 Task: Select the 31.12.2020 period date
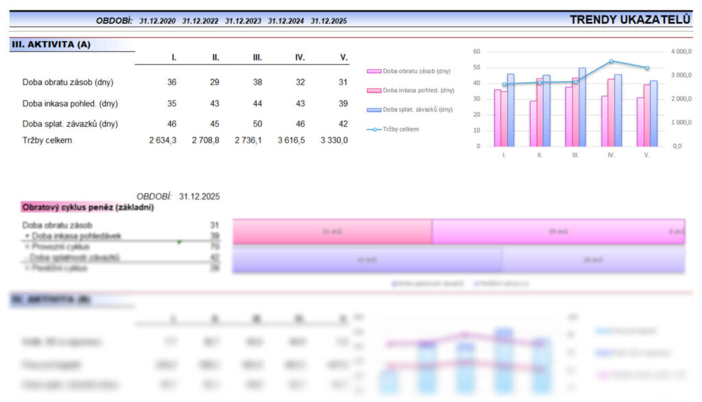(157, 21)
